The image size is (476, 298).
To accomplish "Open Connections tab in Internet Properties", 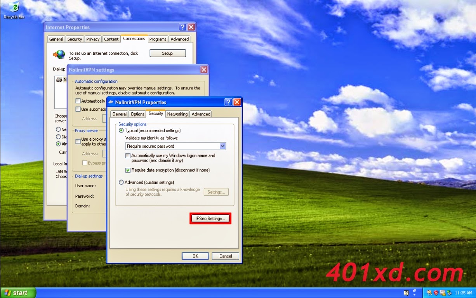I will (x=134, y=38).
